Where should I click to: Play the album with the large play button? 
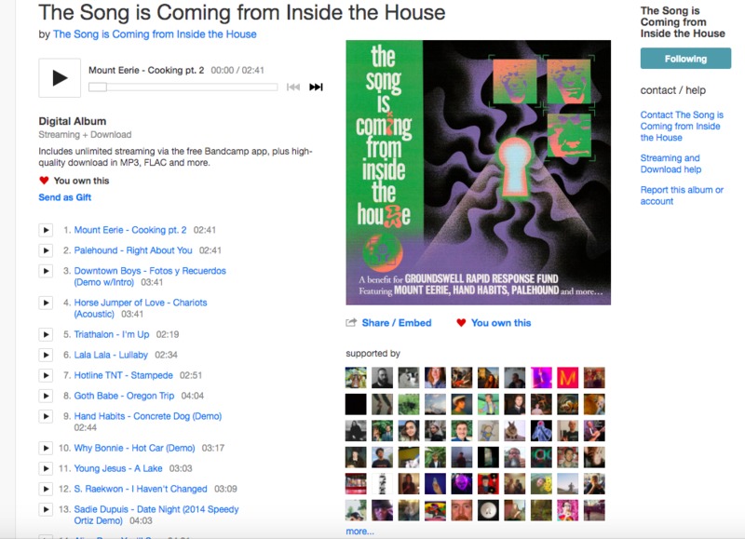(60, 78)
